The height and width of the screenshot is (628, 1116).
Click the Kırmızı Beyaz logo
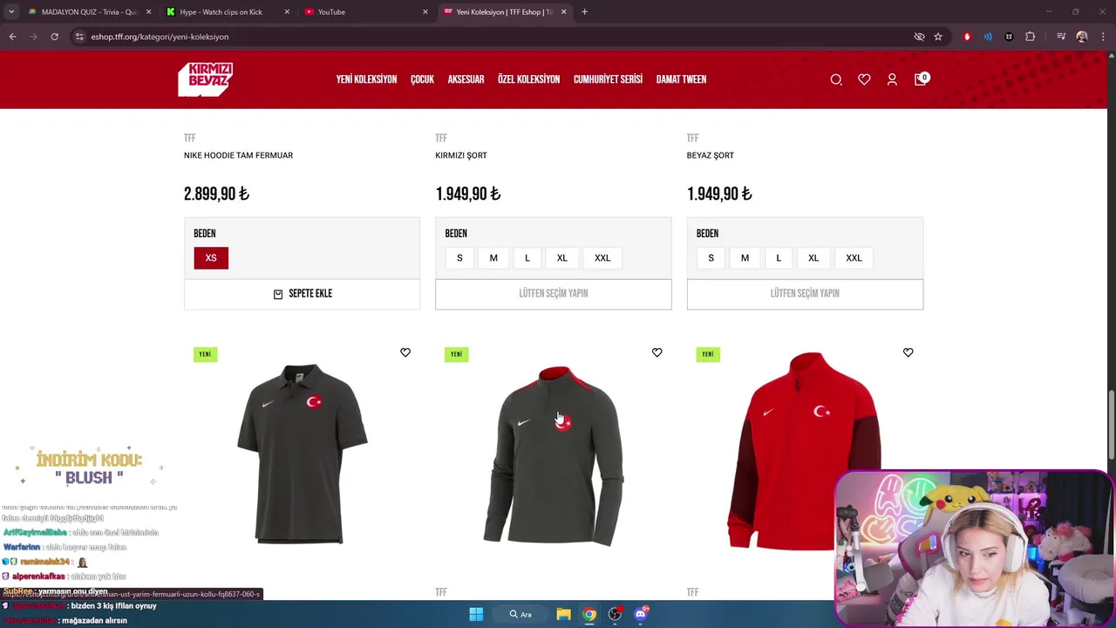point(206,79)
